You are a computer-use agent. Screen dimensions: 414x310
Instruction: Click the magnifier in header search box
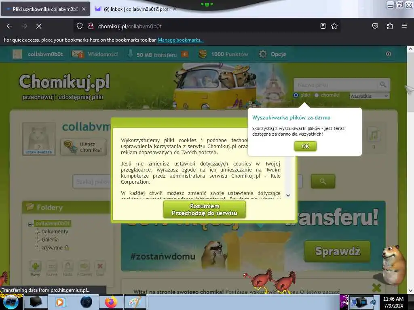383,85
